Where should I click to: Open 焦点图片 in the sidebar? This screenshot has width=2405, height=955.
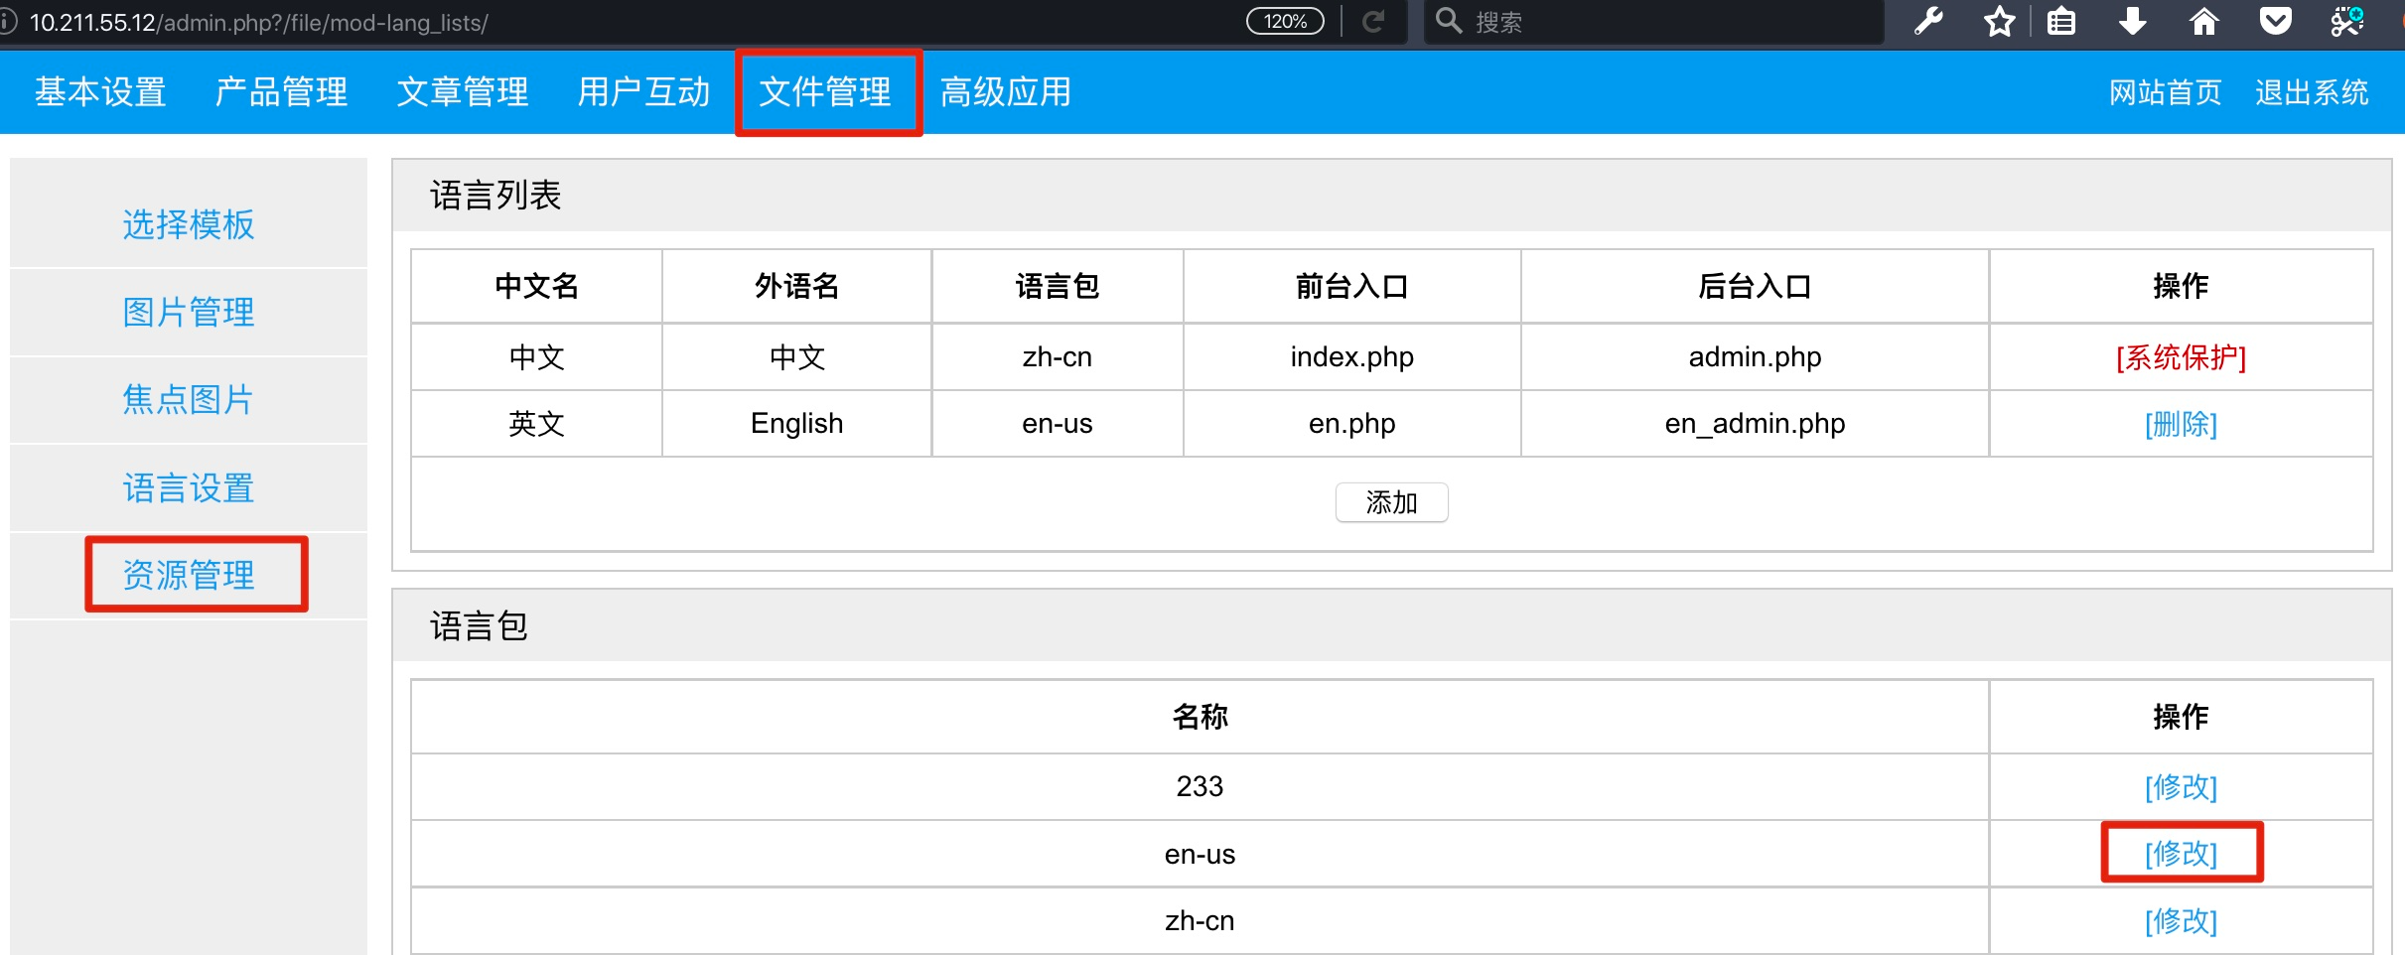click(189, 399)
